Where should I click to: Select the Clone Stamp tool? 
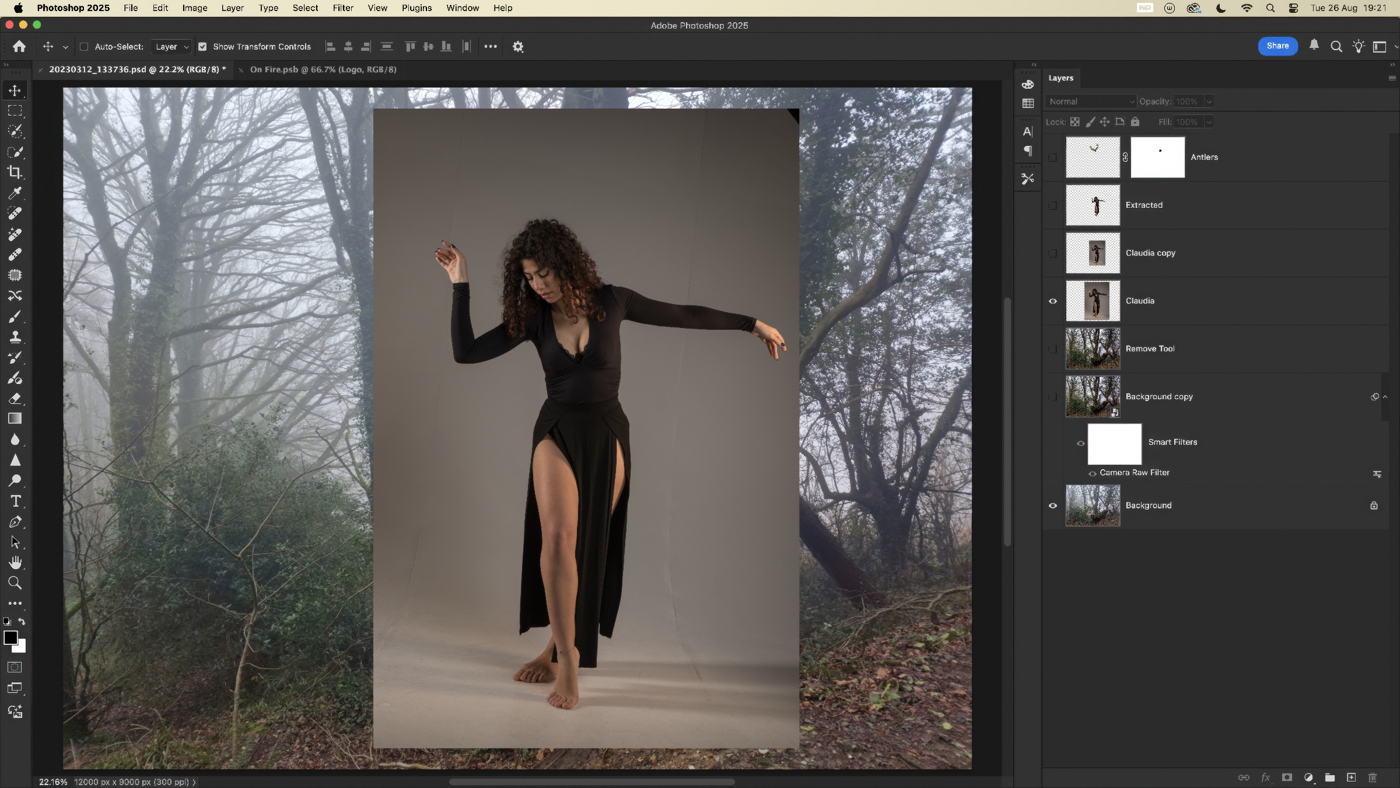pos(15,337)
